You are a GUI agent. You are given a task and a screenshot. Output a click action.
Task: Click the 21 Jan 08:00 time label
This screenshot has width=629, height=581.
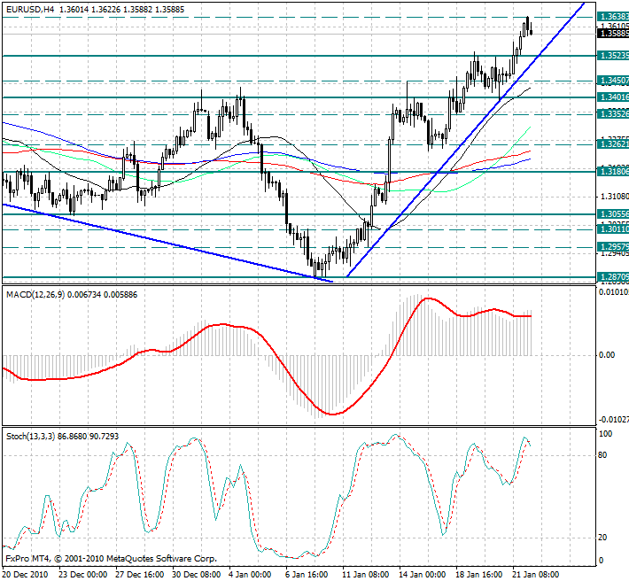[536, 575]
